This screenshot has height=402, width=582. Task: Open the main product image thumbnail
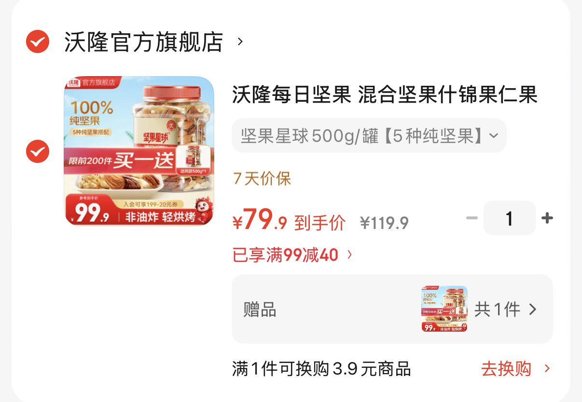139,151
